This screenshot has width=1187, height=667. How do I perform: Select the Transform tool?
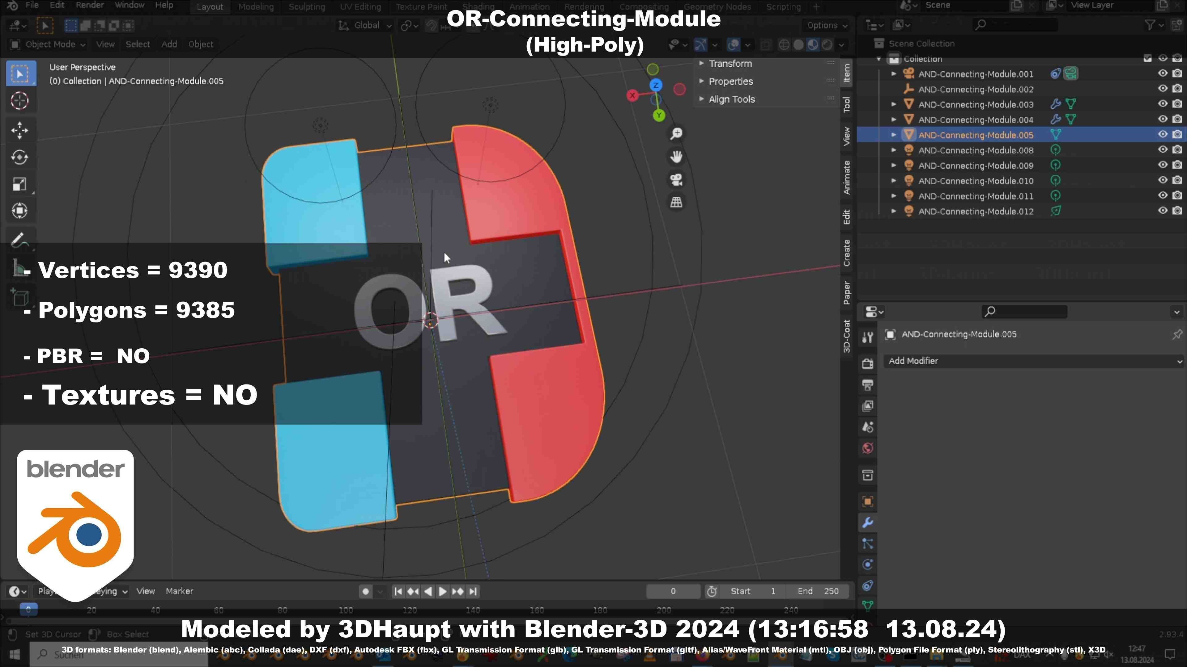point(19,211)
